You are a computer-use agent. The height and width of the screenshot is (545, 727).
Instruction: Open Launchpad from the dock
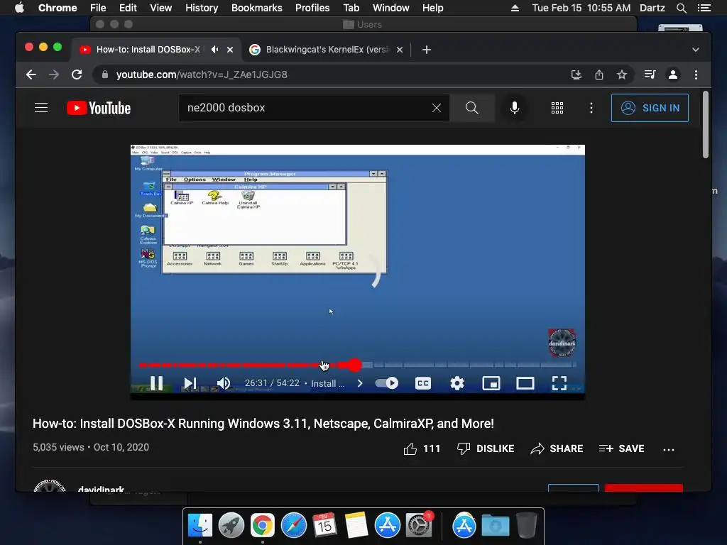[x=231, y=526]
